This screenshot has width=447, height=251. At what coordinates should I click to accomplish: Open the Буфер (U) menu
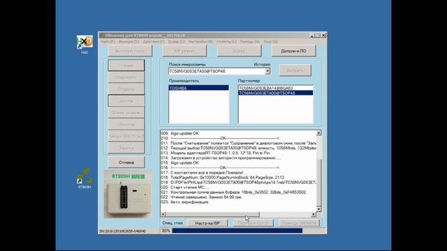pos(177,42)
